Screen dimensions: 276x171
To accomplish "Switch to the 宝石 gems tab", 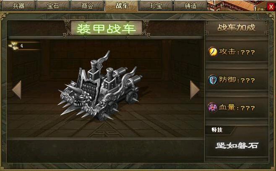I will click(53, 6).
